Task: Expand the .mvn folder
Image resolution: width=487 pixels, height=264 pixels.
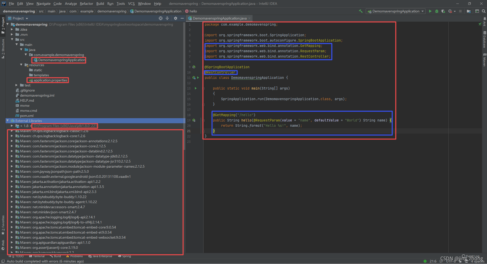Action: (x=12, y=34)
